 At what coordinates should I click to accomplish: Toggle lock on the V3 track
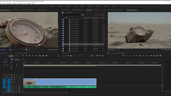point(6,75)
